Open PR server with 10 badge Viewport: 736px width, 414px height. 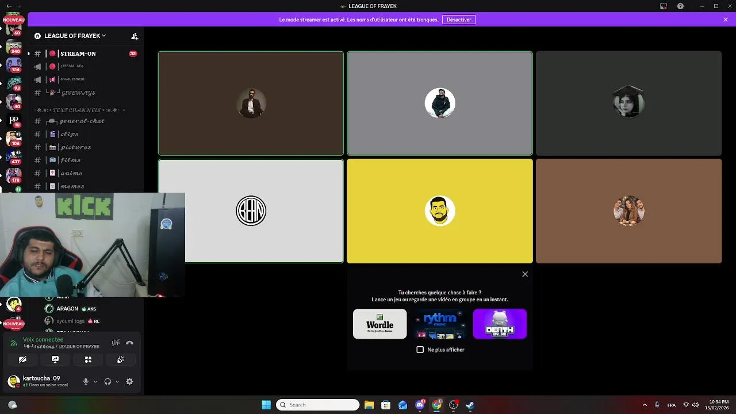point(14,120)
